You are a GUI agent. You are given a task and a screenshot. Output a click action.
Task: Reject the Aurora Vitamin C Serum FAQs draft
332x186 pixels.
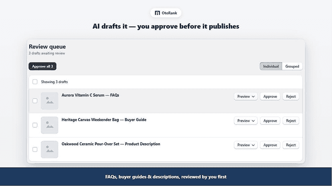(x=291, y=96)
